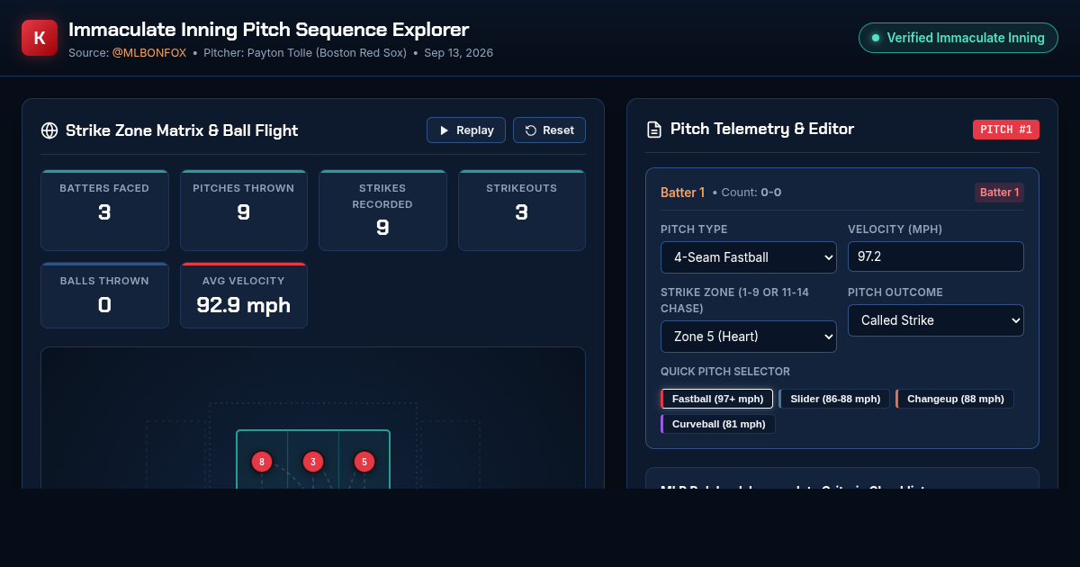Click pitch marker 8 in the strike zone

pyautogui.click(x=262, y=462)
